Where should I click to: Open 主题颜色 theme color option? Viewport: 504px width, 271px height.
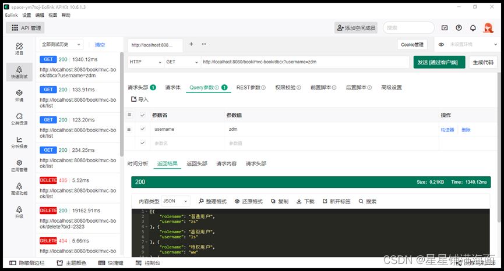71,263
